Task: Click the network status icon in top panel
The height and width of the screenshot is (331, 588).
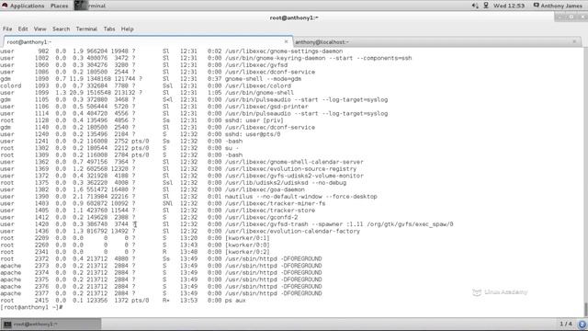Action: click(x=486, y=6)
